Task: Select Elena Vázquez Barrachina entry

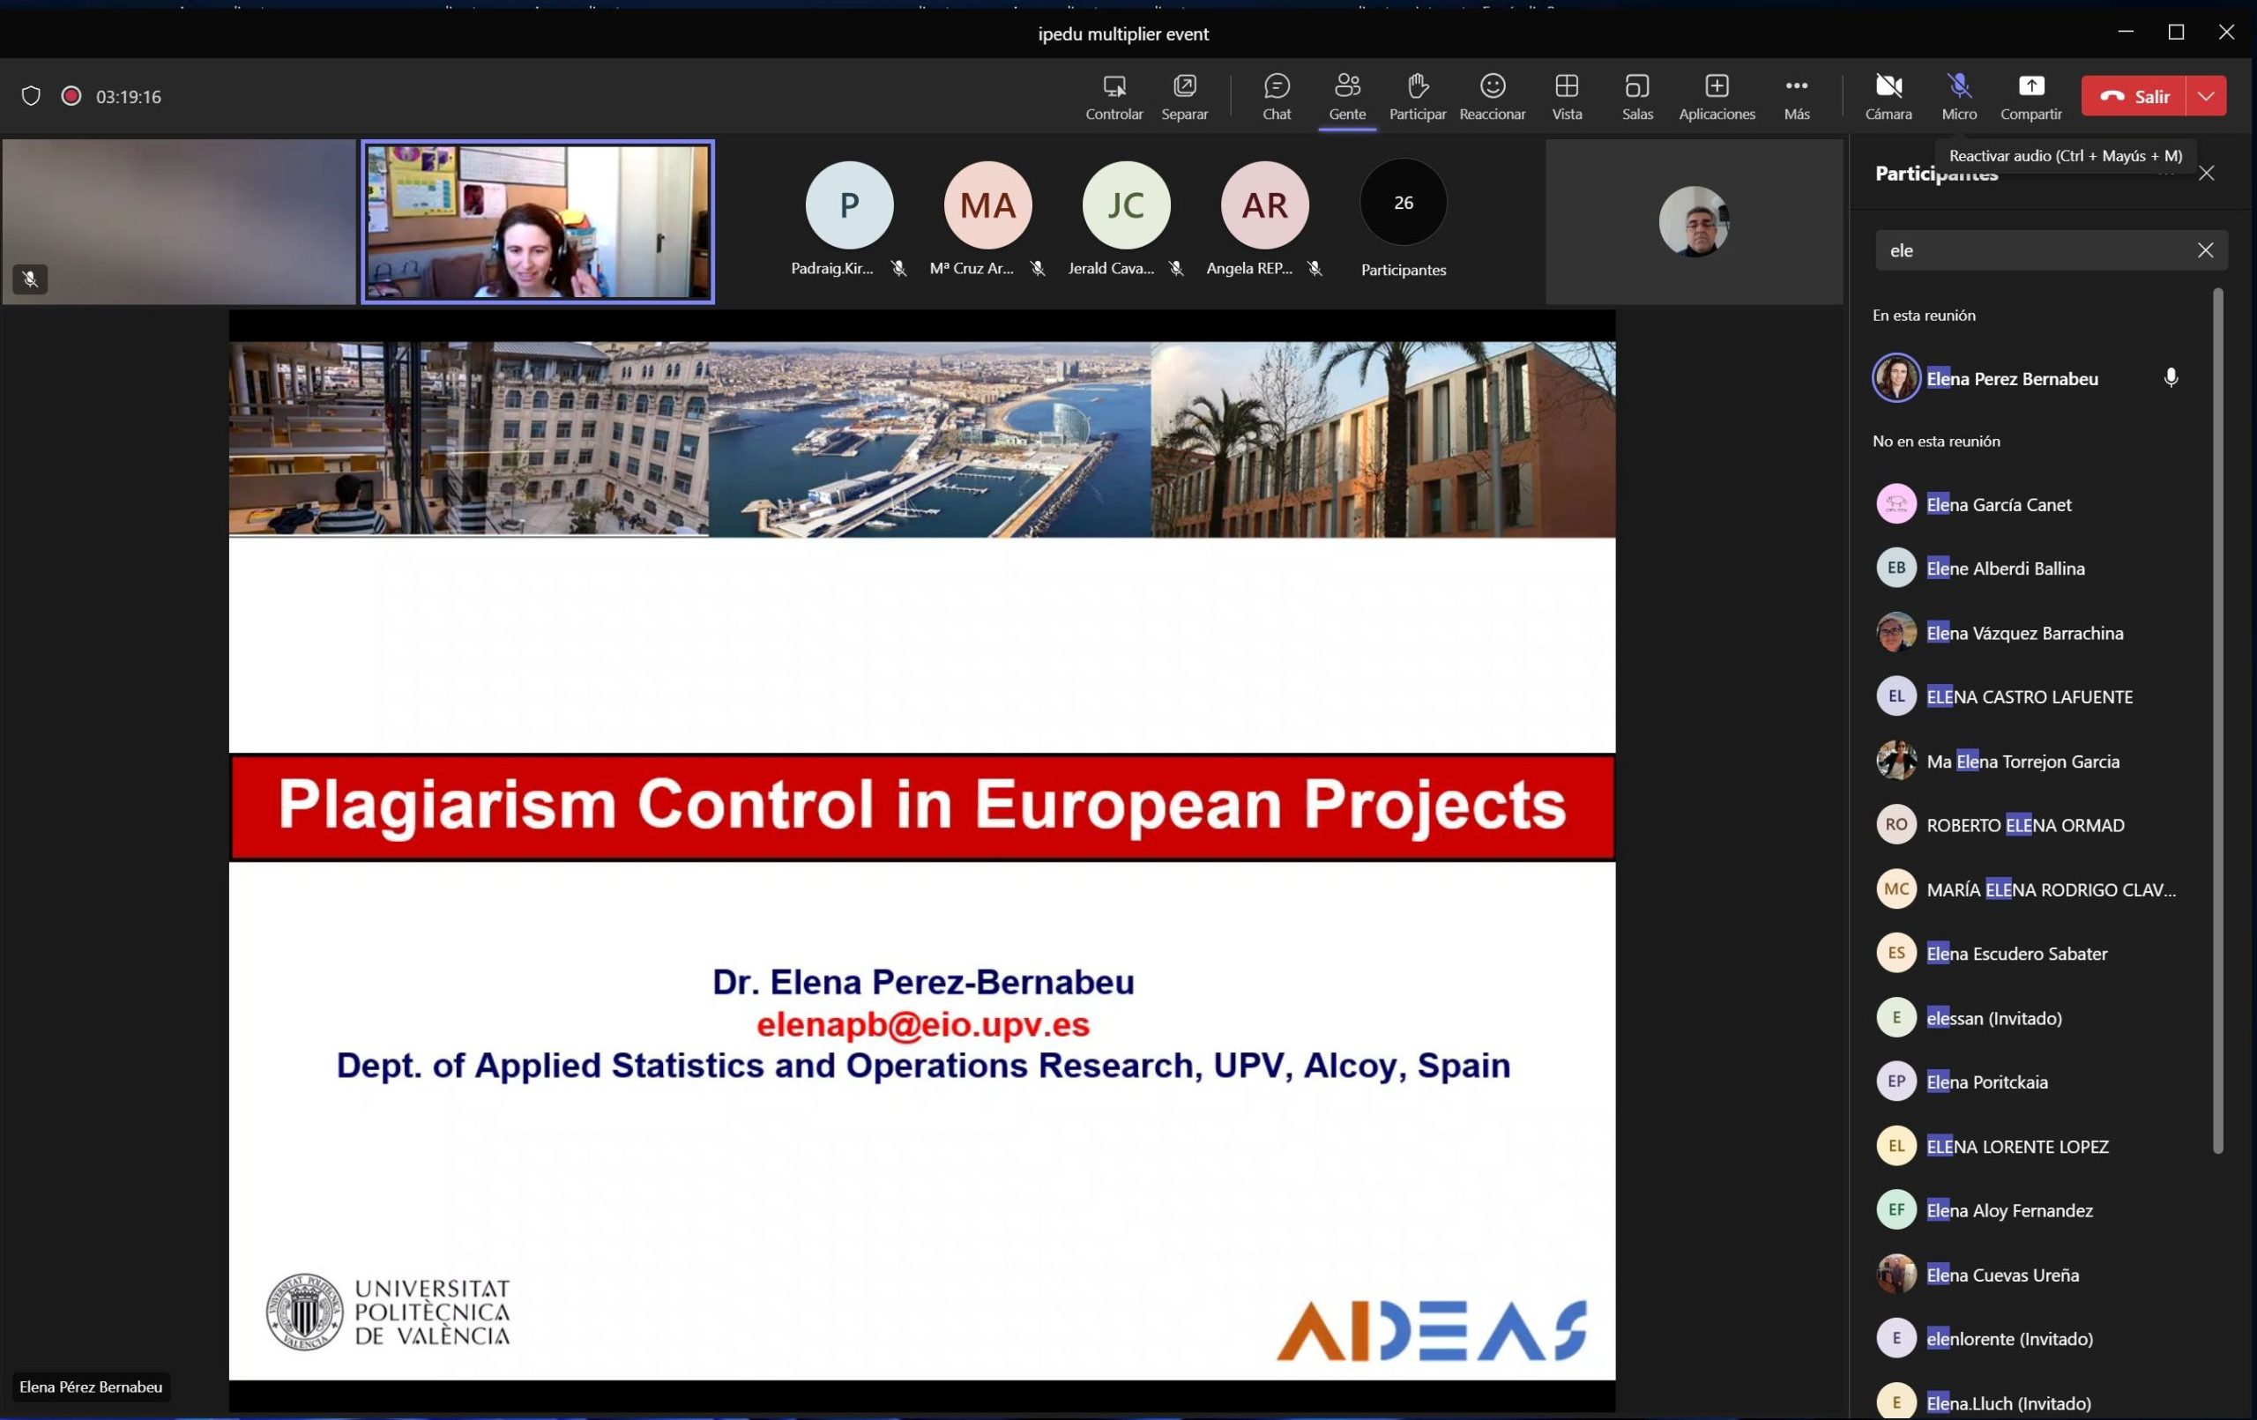Action: pyautogui.click(x=2023, y=633)
